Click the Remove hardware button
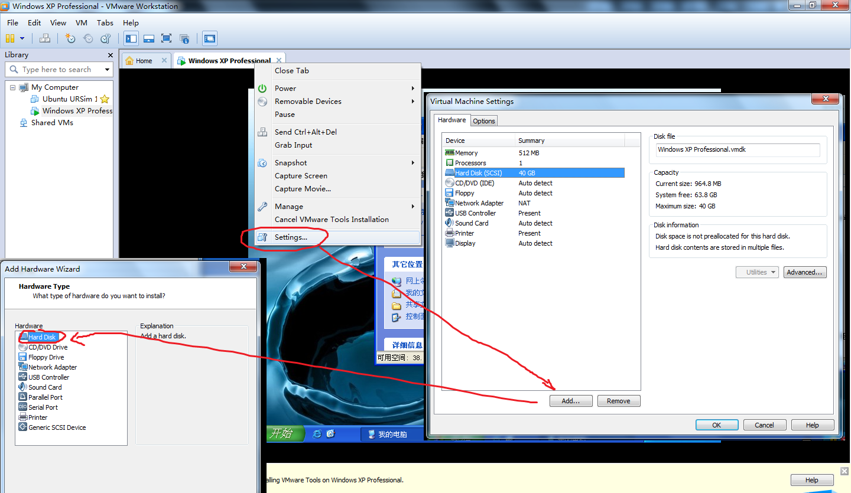The height and width of the screenshot is (493, 851). pos(619,401)
